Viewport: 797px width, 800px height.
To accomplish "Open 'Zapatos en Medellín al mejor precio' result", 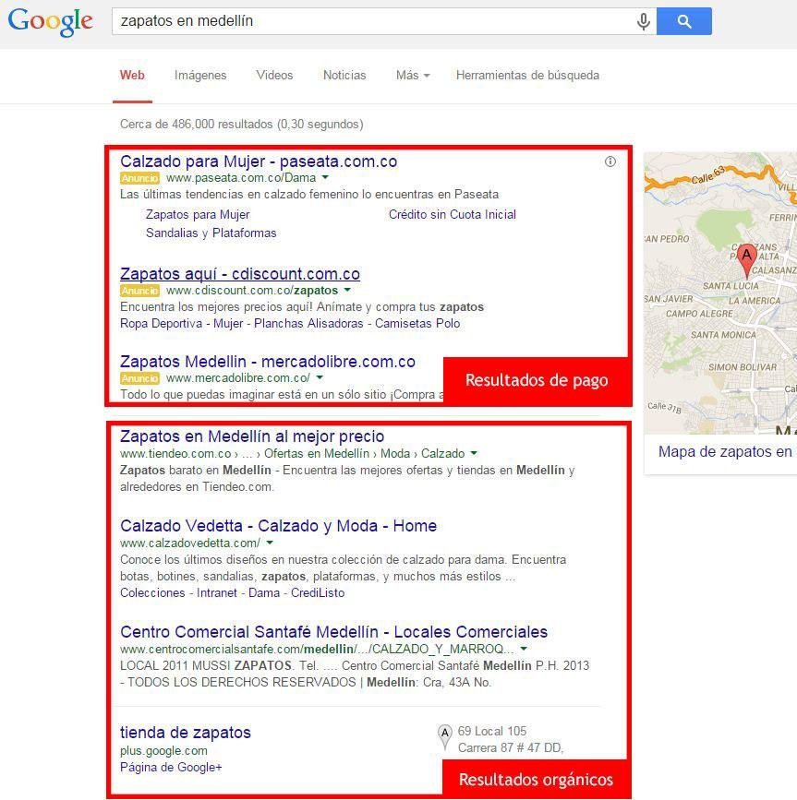I will [252, 436].
